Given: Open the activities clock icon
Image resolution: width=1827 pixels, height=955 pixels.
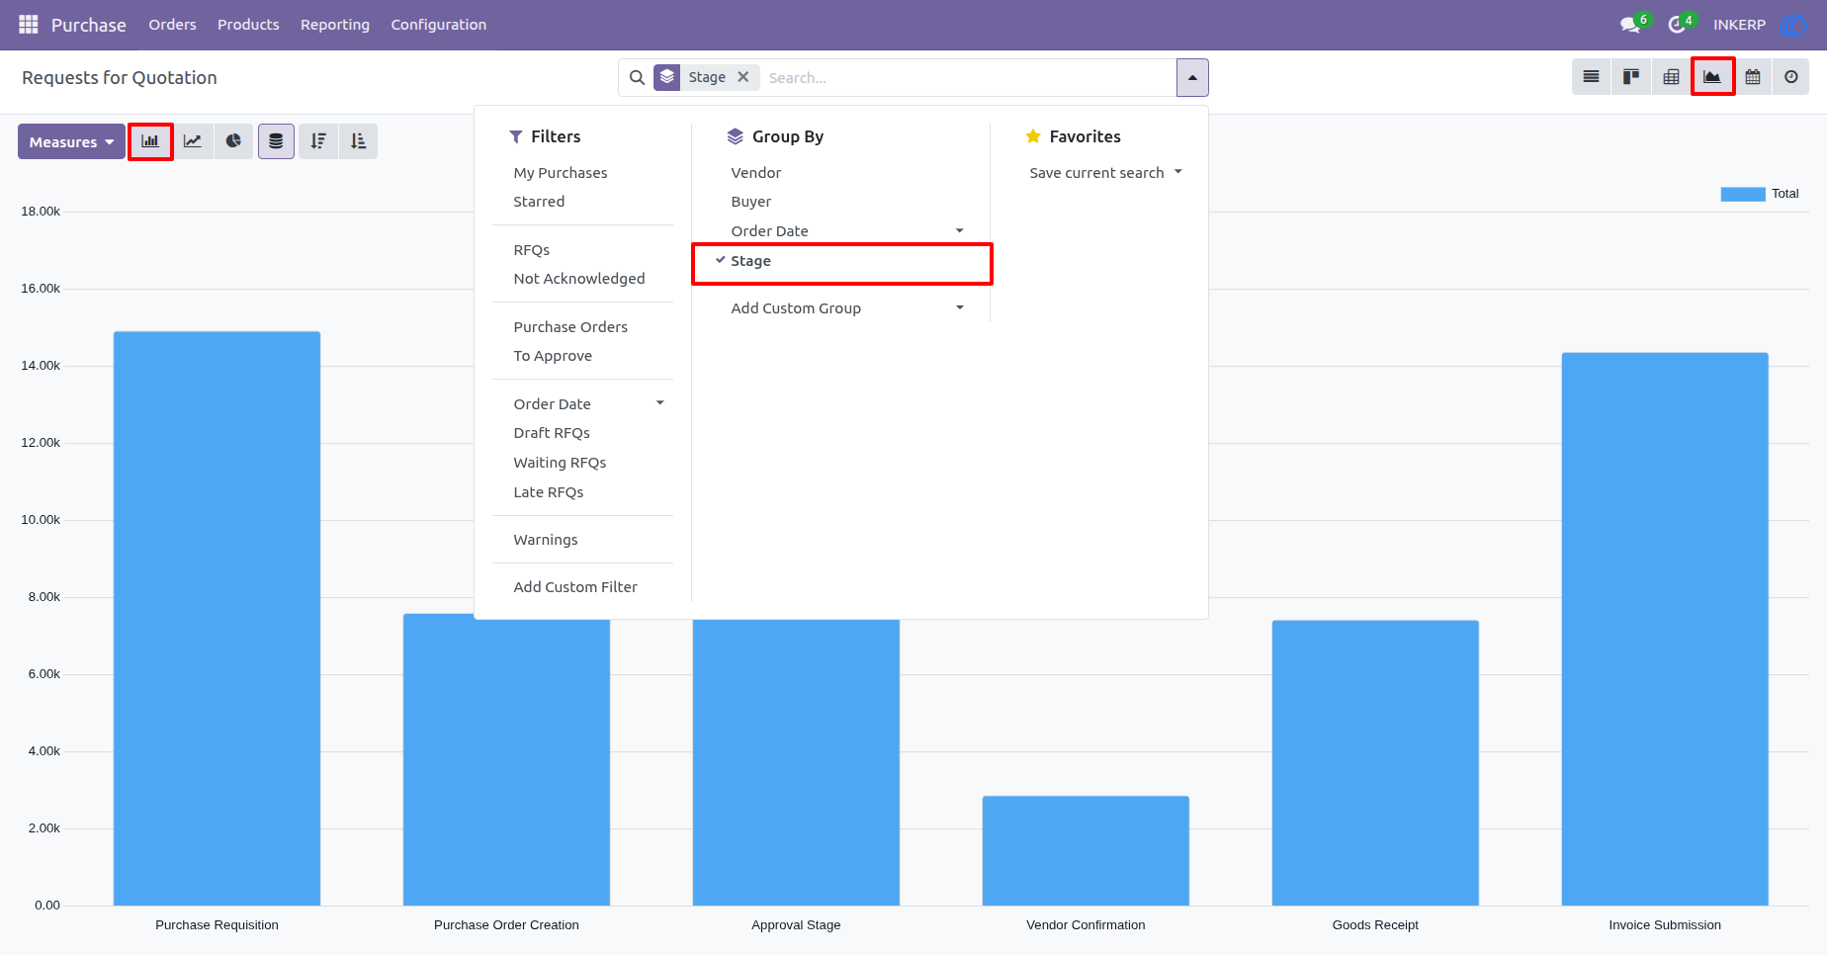Looking at the screenshot, I should point(1677,25).
